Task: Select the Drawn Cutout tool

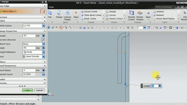Action: coord(115,19)
